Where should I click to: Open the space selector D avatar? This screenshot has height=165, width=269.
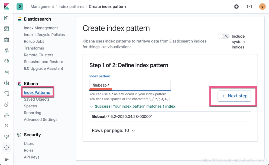[x=20, y=6]
